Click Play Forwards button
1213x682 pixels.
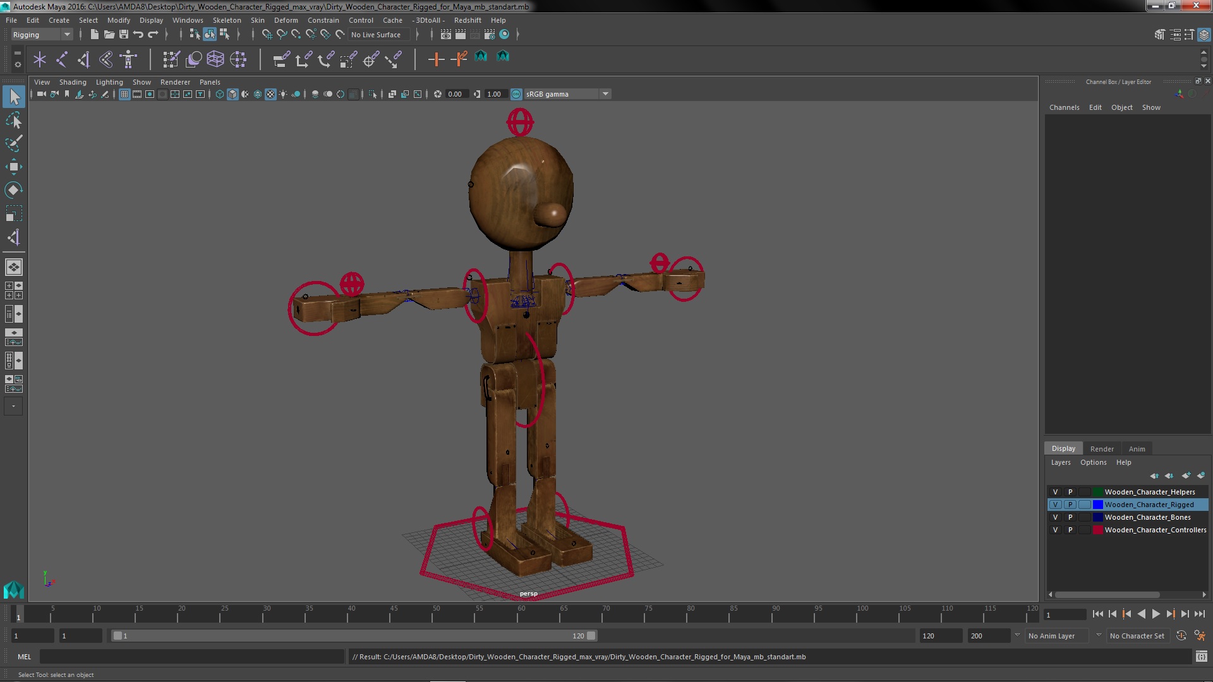(1156, 614)
